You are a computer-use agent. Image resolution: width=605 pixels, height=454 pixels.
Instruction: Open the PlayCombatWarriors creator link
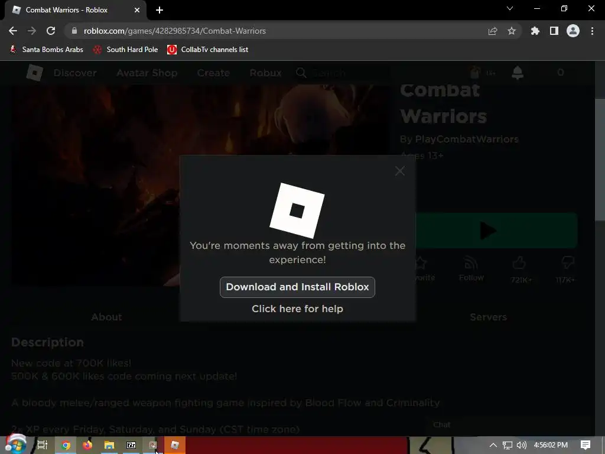467,139
